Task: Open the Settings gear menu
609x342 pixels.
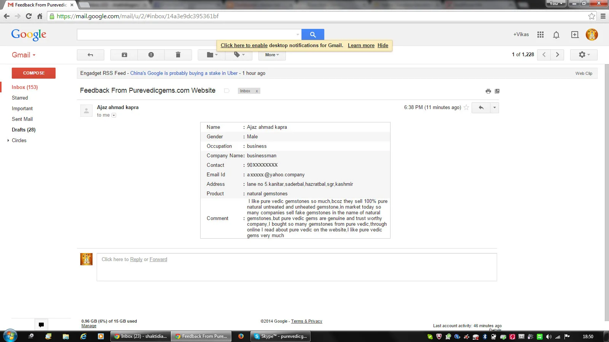Action: pos(584,55)
